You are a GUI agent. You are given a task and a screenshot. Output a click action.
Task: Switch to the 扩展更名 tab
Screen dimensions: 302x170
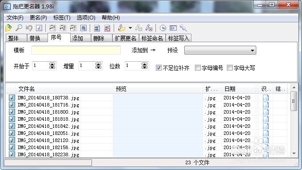pos(126,38)
